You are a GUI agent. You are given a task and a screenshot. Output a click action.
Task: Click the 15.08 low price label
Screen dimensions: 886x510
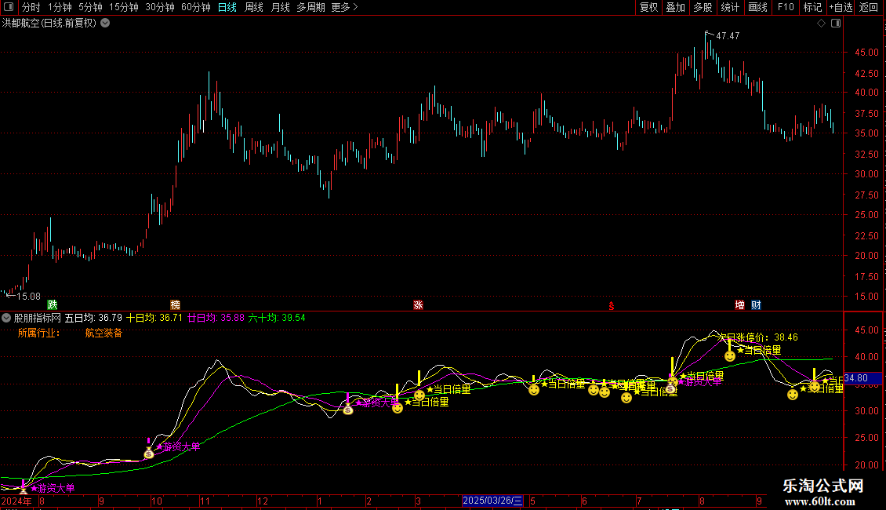pyautogui.click(x=28, y=297)
